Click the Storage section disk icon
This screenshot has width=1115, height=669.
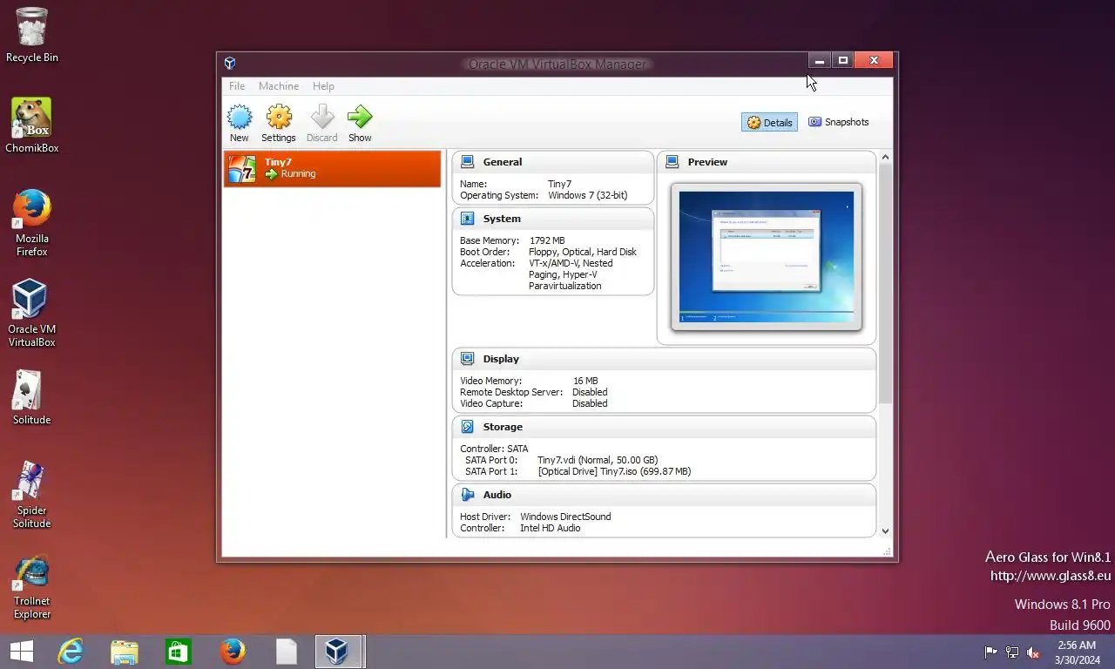[468, 427]
